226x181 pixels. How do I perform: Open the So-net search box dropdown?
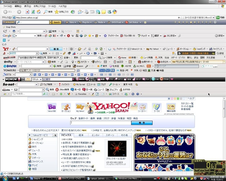(x=37, y=84)
